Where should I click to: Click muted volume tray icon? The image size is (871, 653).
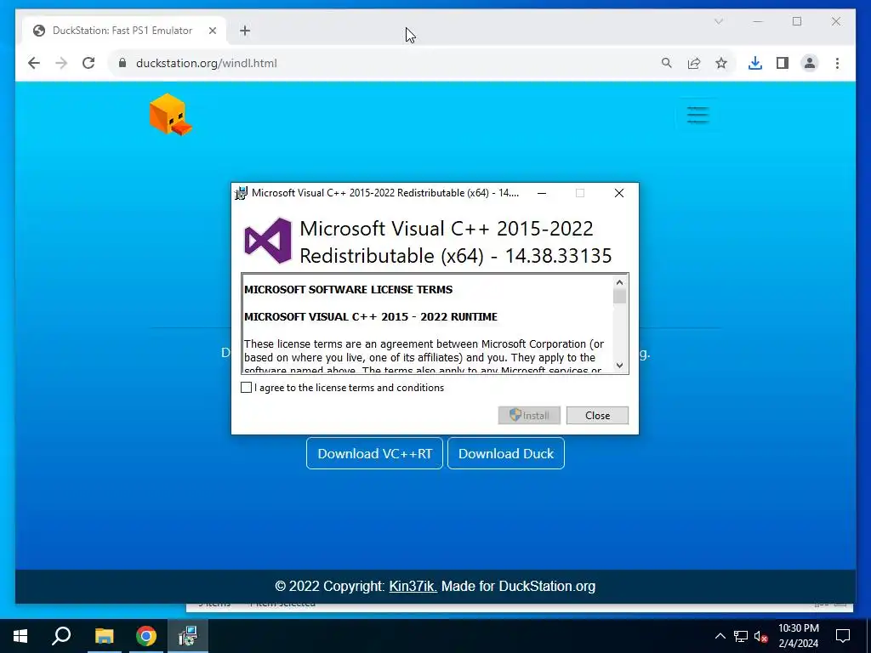point(760,636)
